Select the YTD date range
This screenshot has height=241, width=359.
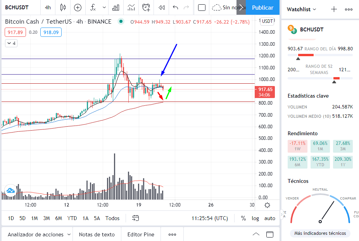tap(72, 219)
